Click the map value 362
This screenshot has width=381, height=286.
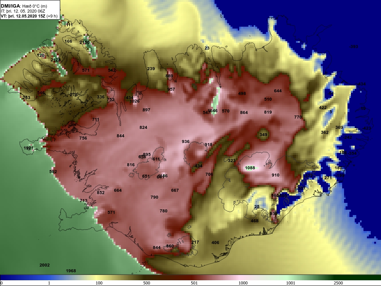pyautogui.click(x=325, y=133)
